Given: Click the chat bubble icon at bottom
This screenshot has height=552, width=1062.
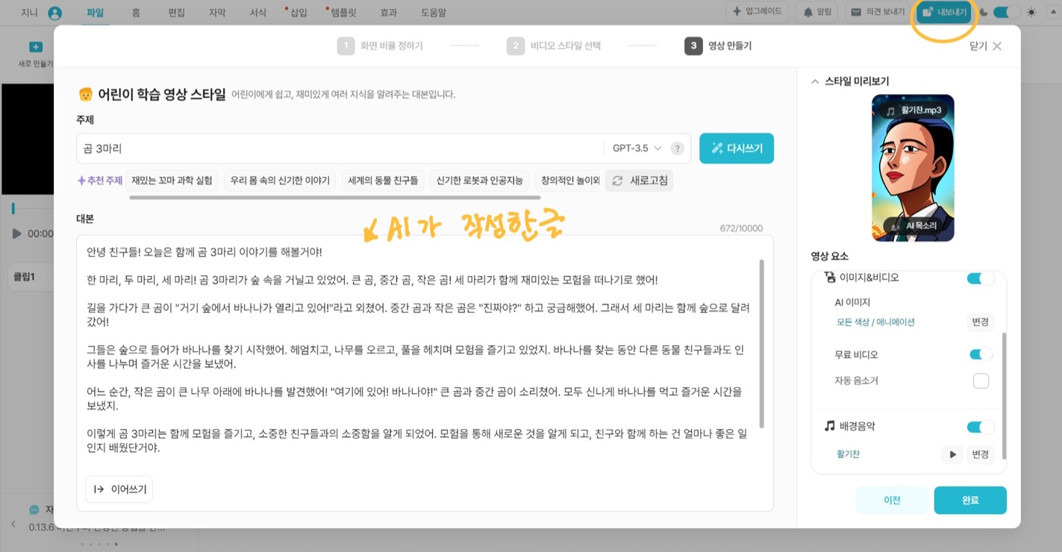Looking at the screenshot, I should pyautogui.click(x=34, y=510).
